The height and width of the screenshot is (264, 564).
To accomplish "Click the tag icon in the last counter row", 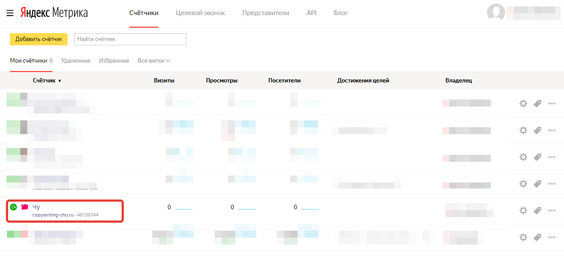I will pos(537,237).
